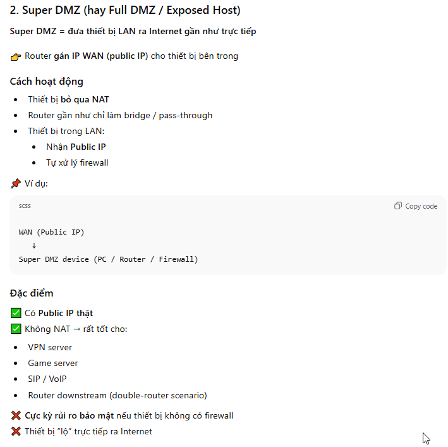Click the Super DMZ device code line

pyautogui.click(x=108, y=259)
